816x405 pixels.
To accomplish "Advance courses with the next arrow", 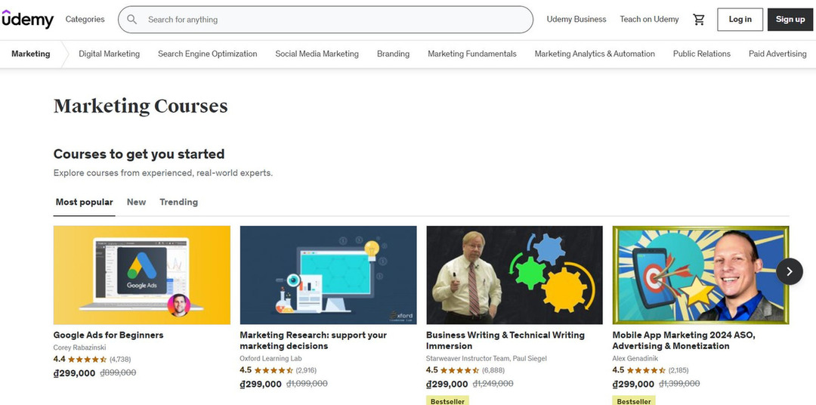I will [789, 271].
